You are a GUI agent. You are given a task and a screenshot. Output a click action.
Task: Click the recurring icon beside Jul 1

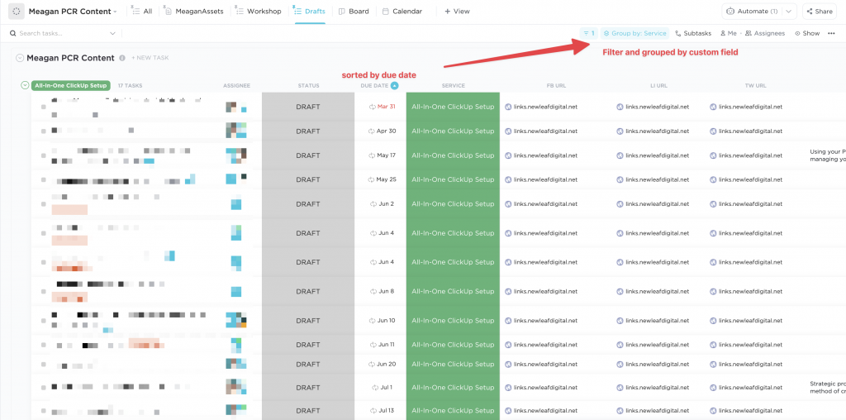click(x=375, y=388)
